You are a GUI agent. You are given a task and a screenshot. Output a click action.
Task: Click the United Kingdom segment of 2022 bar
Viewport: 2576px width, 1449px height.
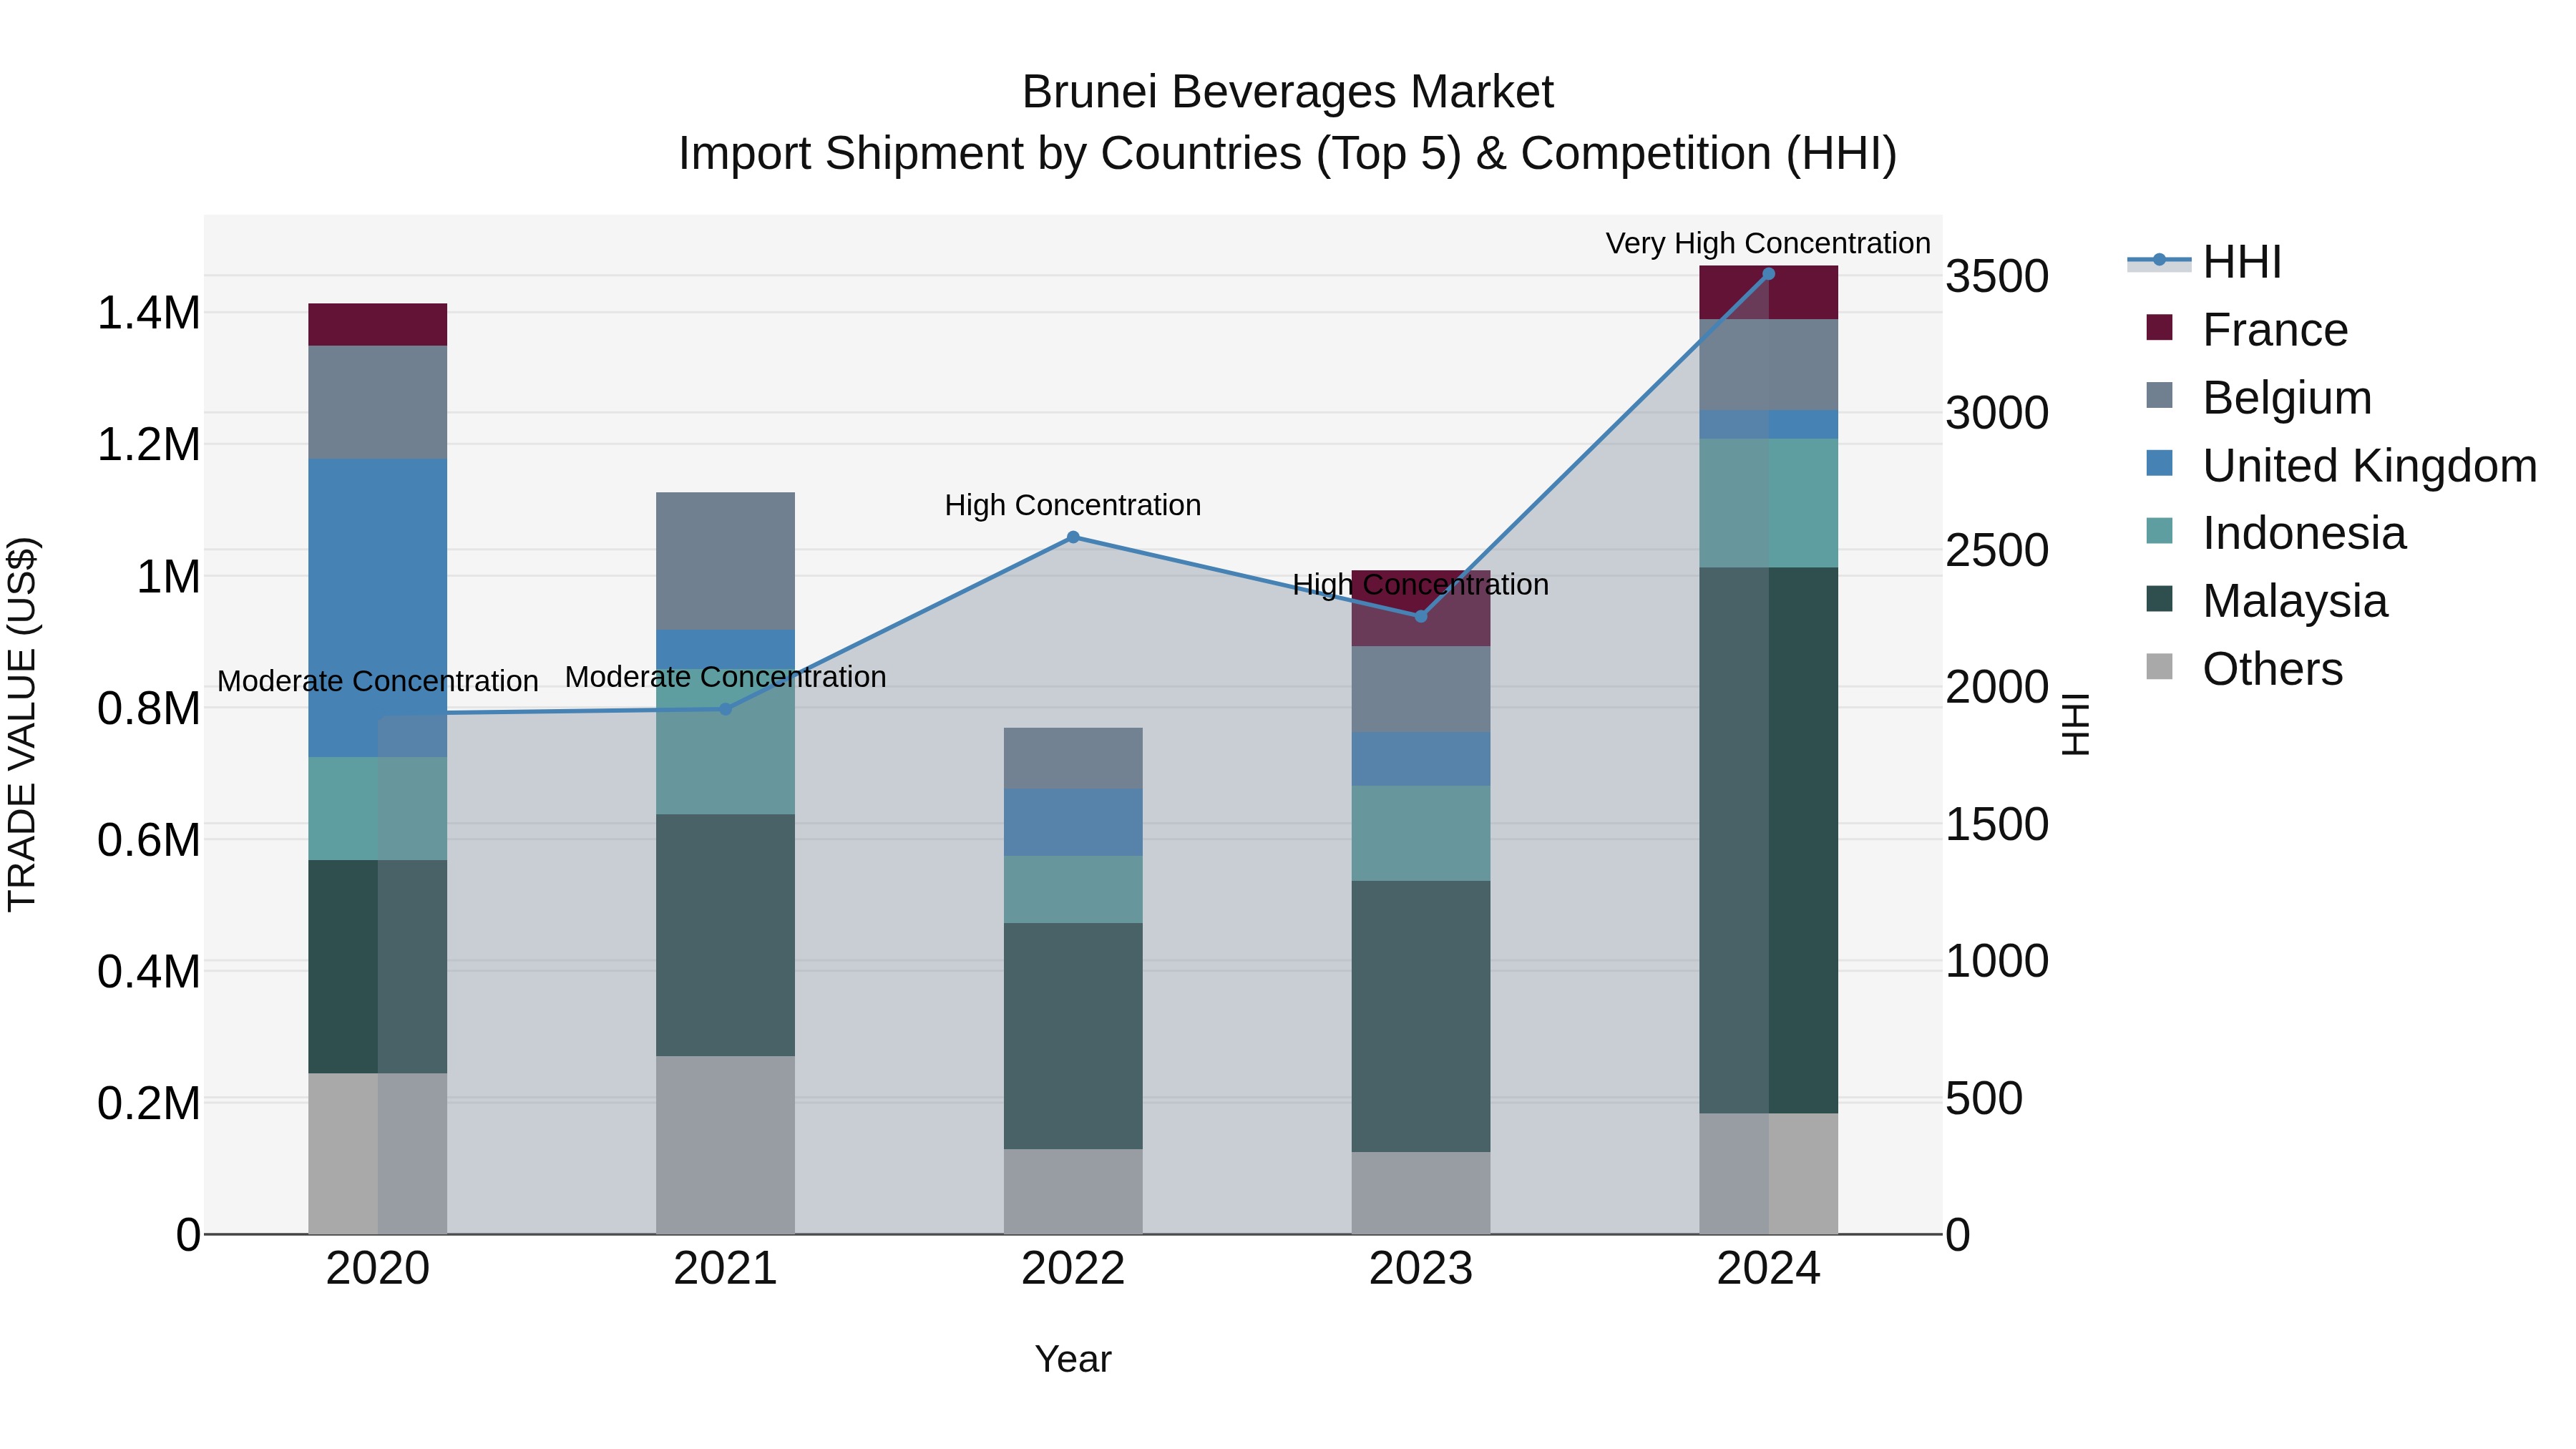pyautogui.click(x=1073, y=822)
